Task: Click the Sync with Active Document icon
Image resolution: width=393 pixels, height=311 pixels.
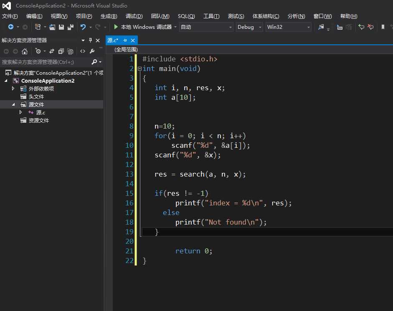Action: click(x=52, y=51)
